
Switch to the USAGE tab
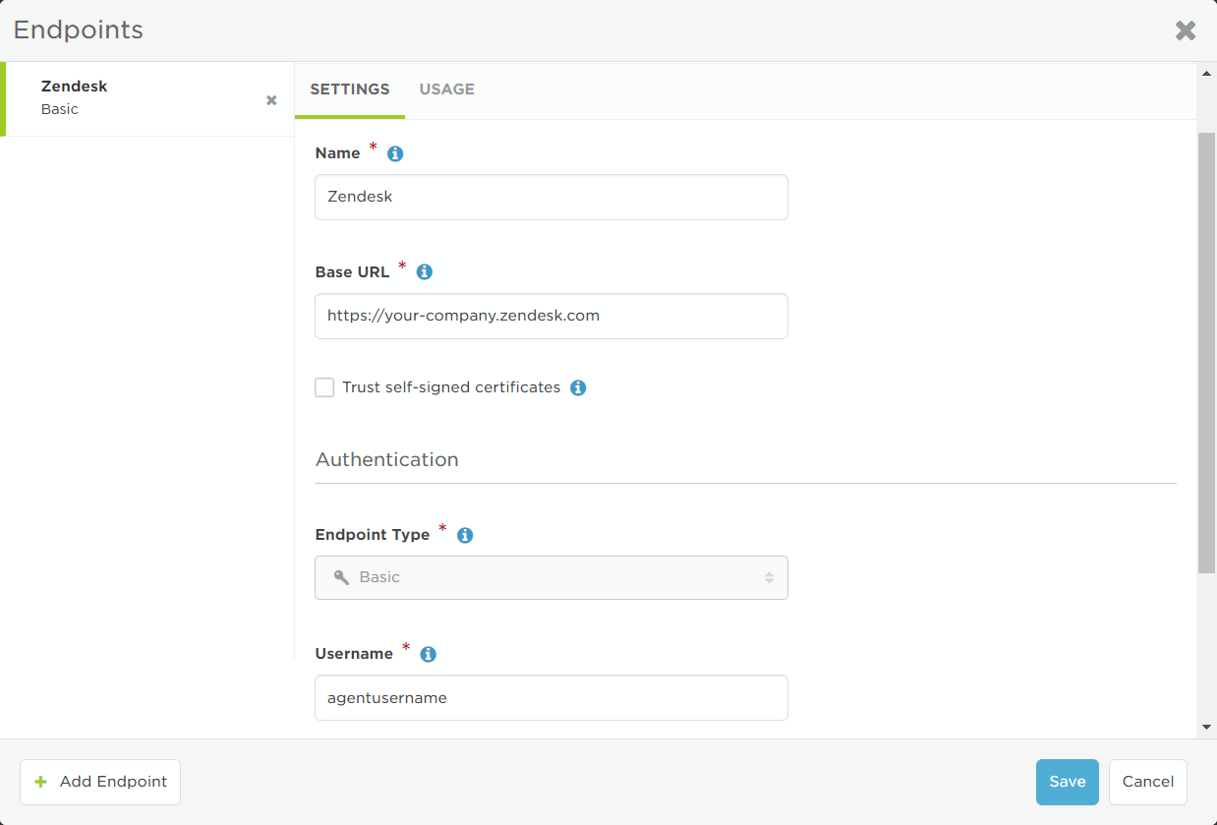[447, 89]
